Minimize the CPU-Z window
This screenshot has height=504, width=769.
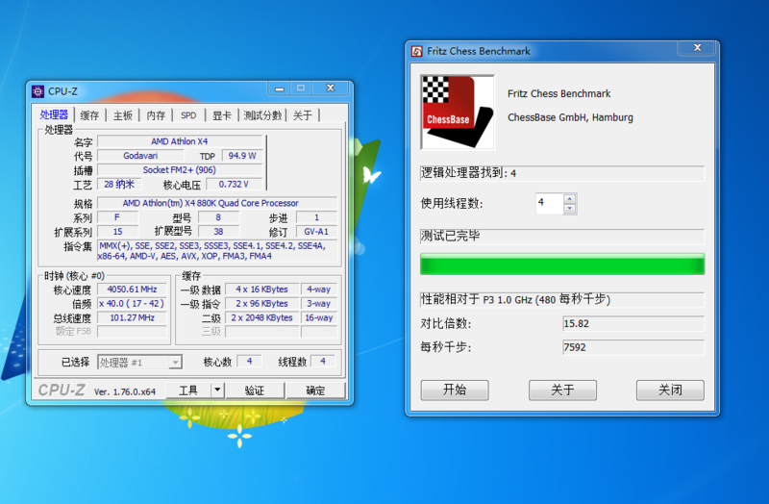point(280,88)
